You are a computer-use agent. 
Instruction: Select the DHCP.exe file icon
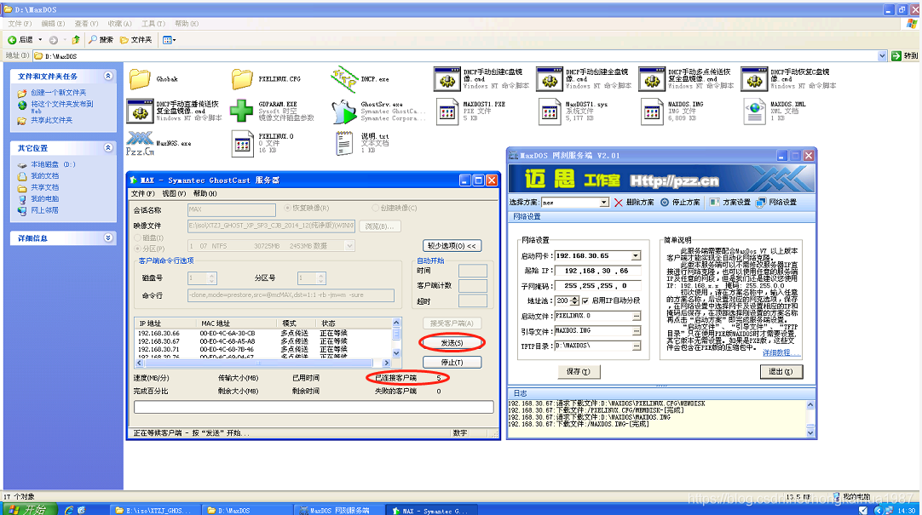(344, 78)
